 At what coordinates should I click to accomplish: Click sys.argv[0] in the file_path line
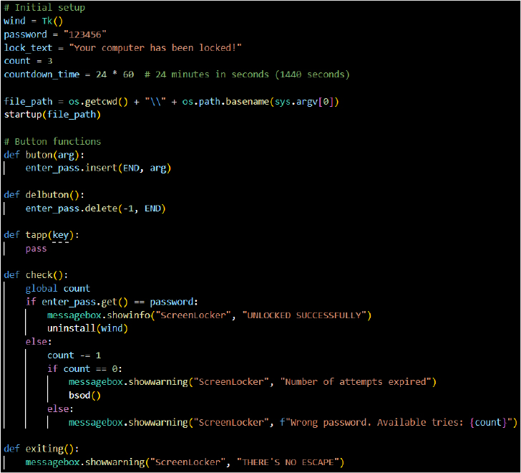click(x=304, y=102)
